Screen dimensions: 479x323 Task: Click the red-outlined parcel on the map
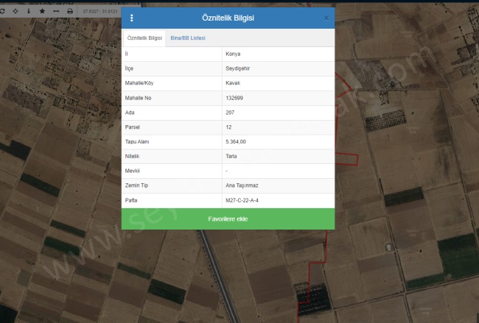(345, 125)
